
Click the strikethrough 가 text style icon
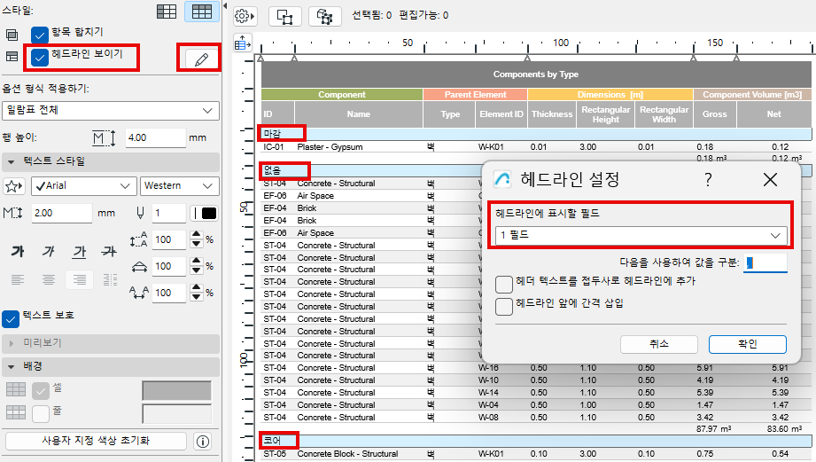coord(109,251)
